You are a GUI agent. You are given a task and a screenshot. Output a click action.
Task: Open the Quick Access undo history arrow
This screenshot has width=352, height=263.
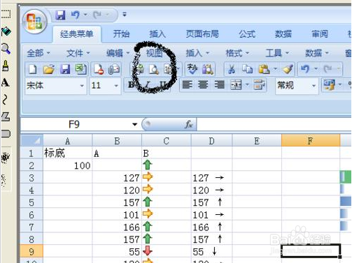(85, 15)
